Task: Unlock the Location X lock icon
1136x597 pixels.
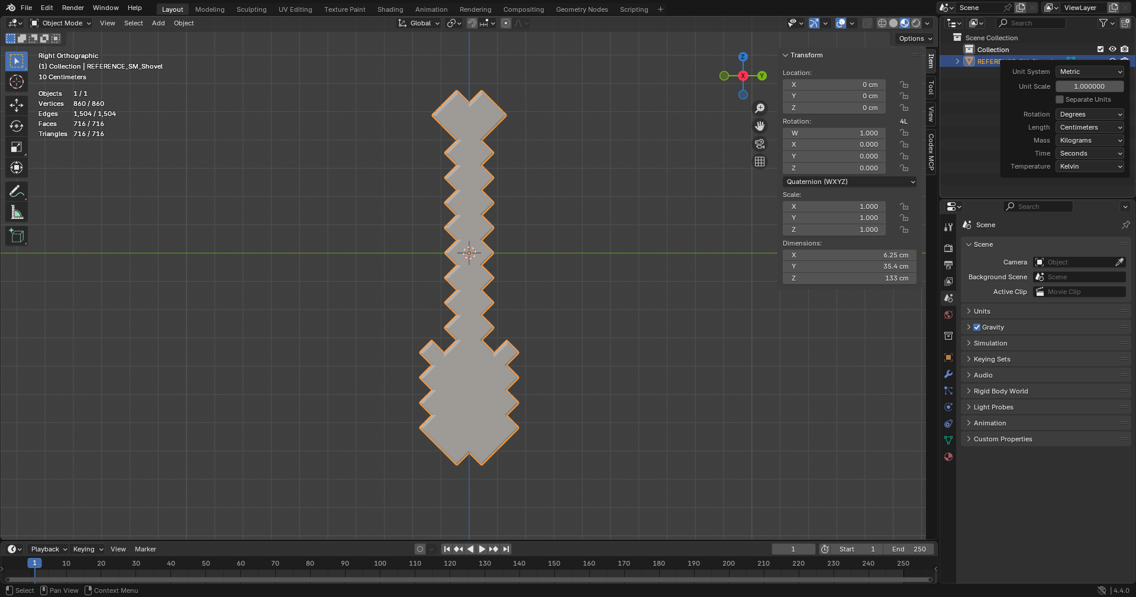Action: [904, 85]
